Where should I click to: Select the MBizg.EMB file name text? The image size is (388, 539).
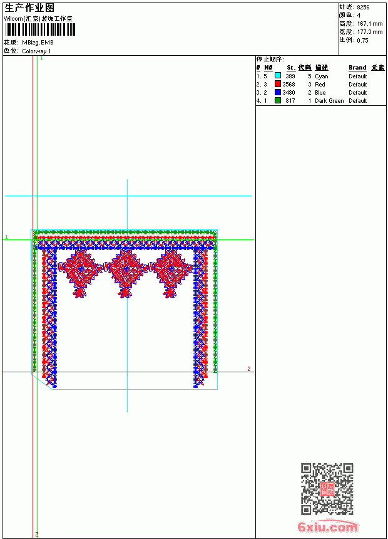38,43
